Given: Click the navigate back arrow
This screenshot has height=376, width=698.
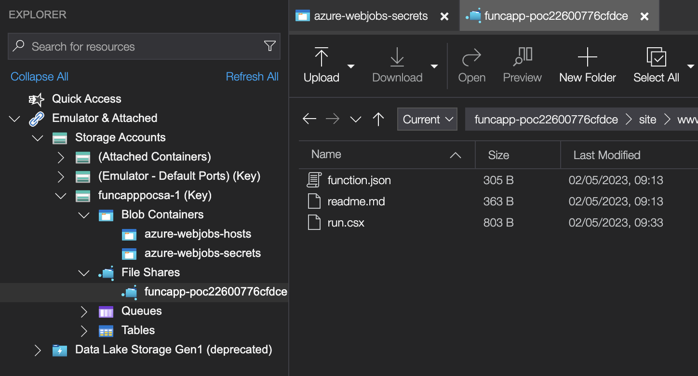Looking at the screenshot, I should tap(309, 119).
